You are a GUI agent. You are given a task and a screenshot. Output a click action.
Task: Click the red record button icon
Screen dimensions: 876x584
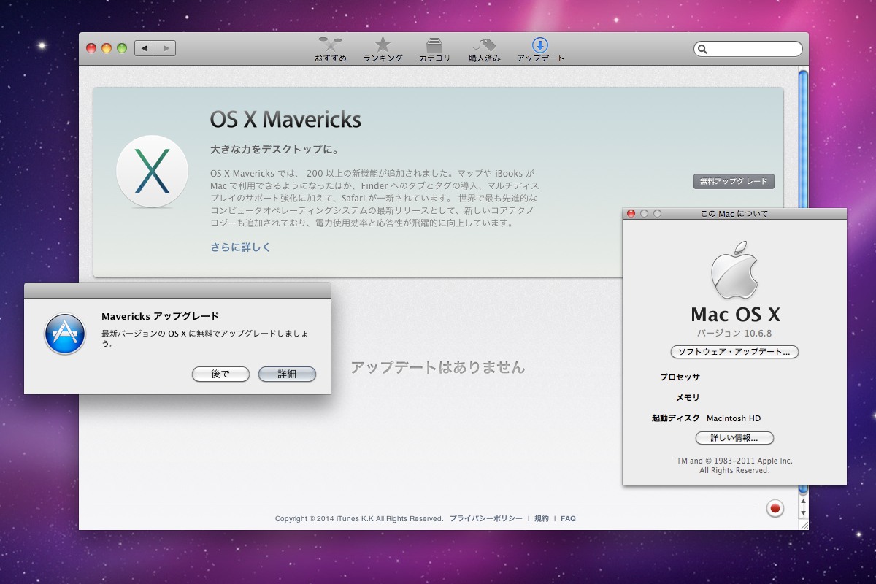[x=775, y=508]
